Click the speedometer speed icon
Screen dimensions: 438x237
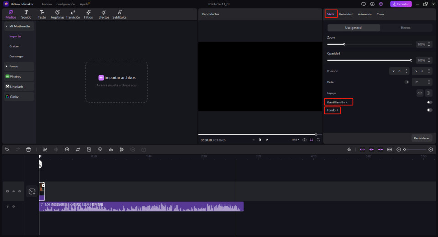[x=67, y=149]
